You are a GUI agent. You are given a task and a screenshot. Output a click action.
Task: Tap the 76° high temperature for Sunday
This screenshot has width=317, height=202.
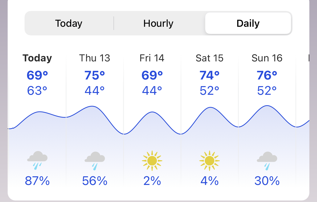coord(267,75)
